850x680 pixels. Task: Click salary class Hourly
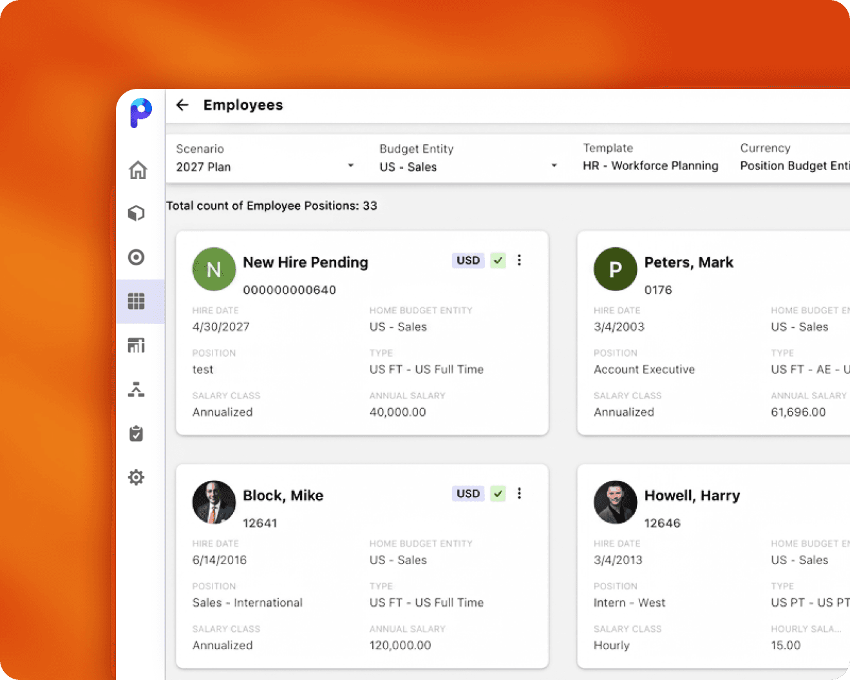click(x=611, y=645)
